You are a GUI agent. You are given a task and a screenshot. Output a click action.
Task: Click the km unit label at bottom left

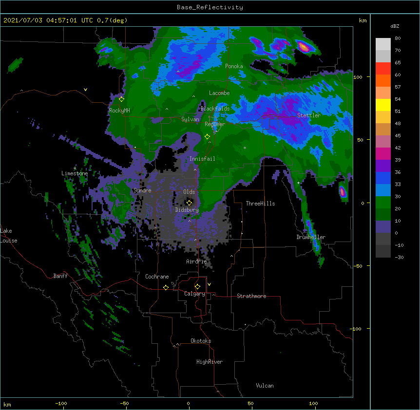pyautogui.click(x=7, y=405)
